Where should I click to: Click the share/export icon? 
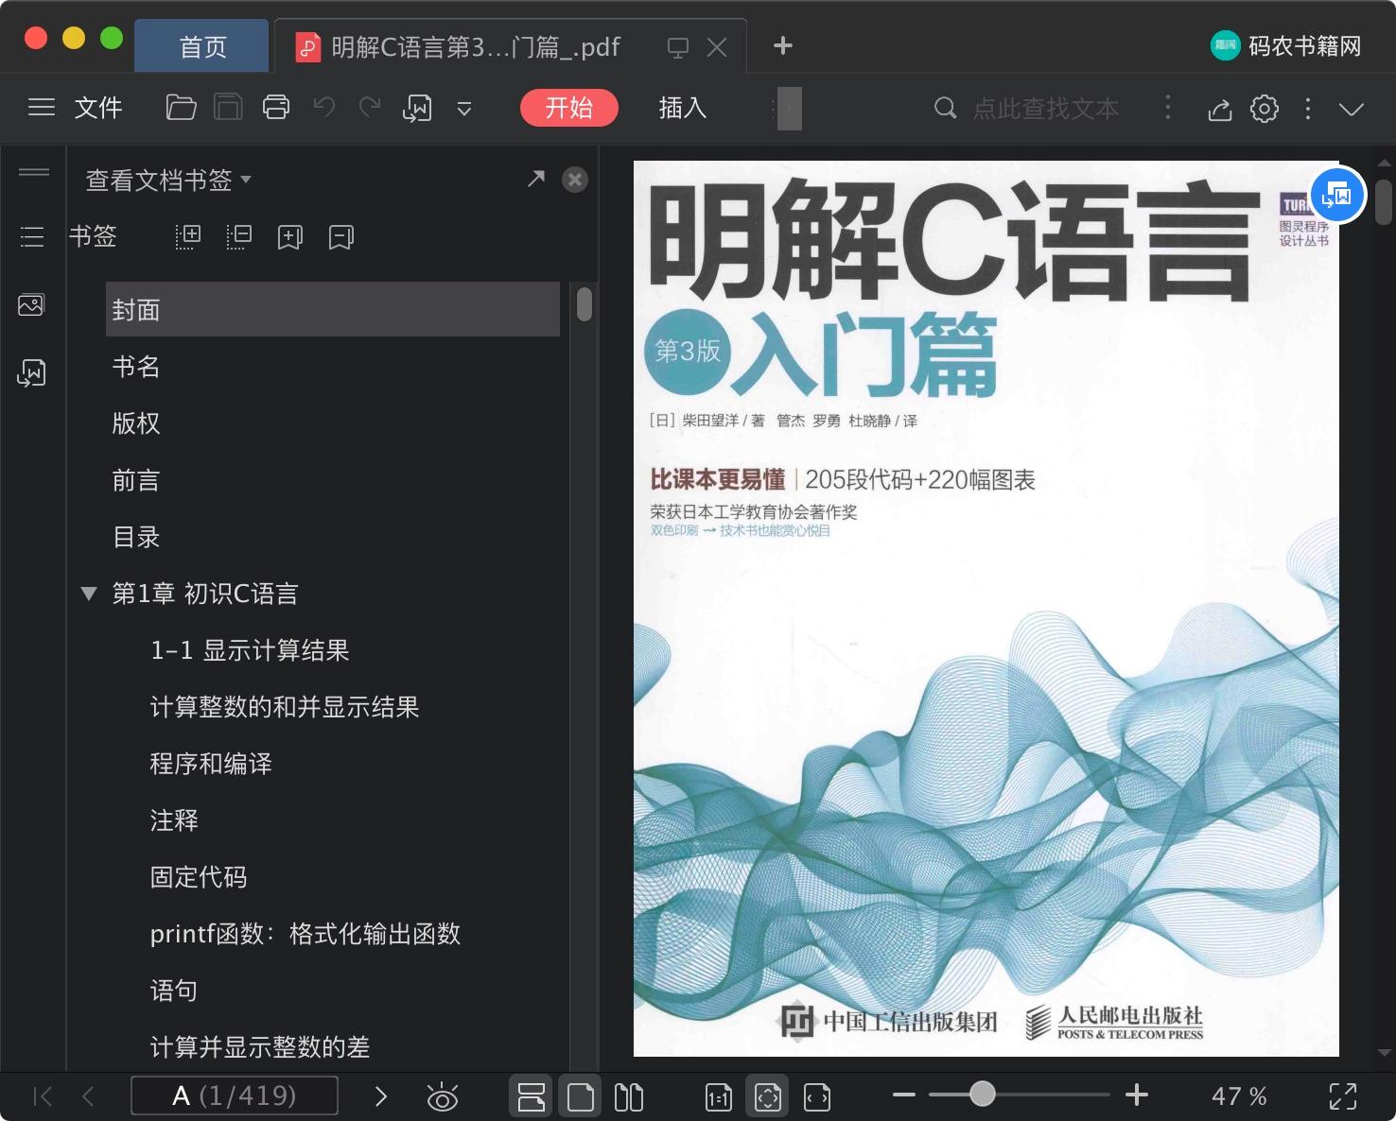pyautogui.click(x=1220, y=110)
